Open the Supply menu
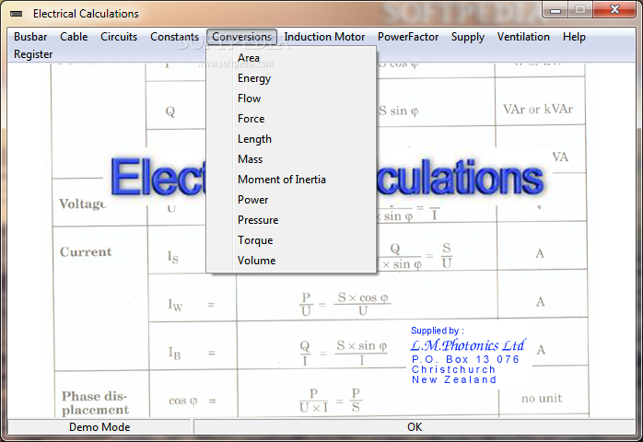This screenshot has width=643, height=442. (468, 37)
